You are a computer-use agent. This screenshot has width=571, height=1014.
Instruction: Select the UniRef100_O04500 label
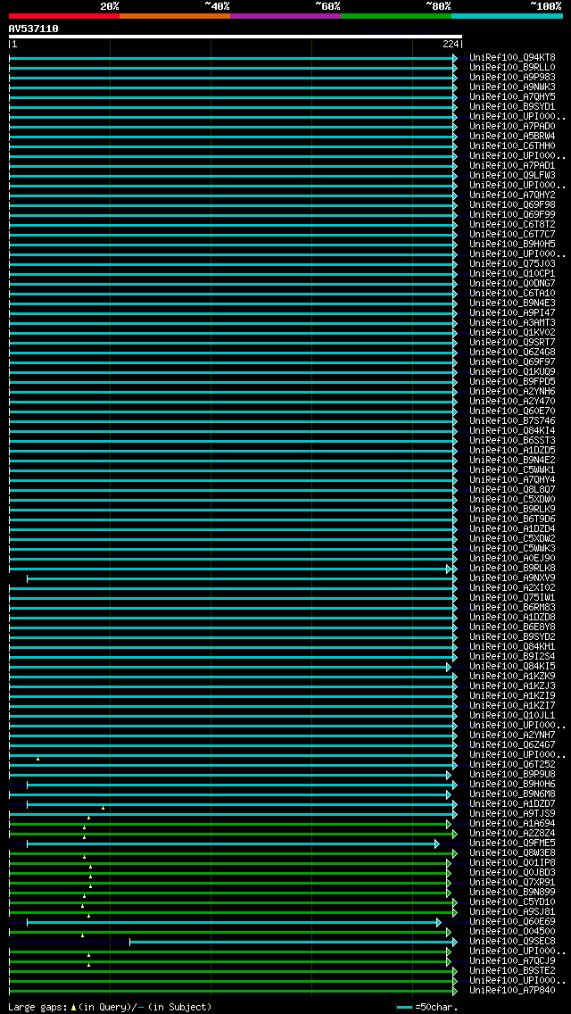pyautogui.click(x=512, y=931)
